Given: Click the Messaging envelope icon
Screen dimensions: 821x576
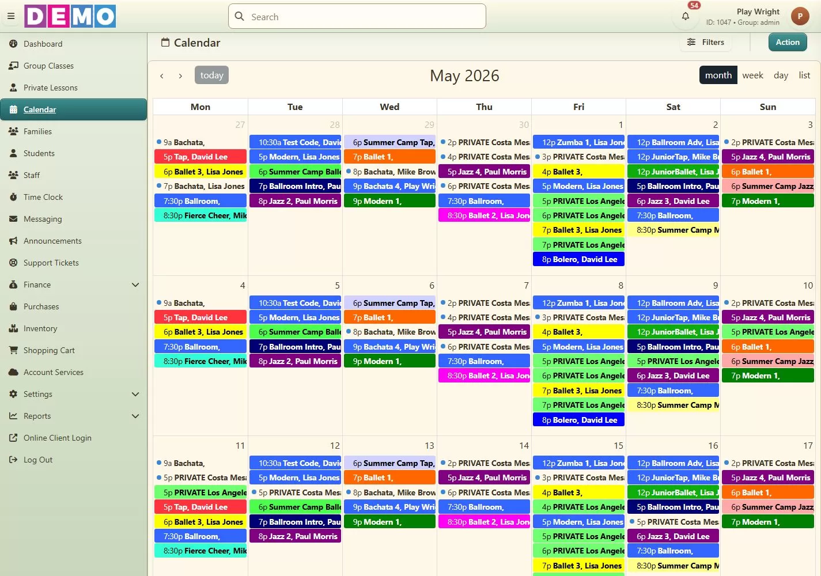Looking at the screenshot, I should click(x=13, y=219).
